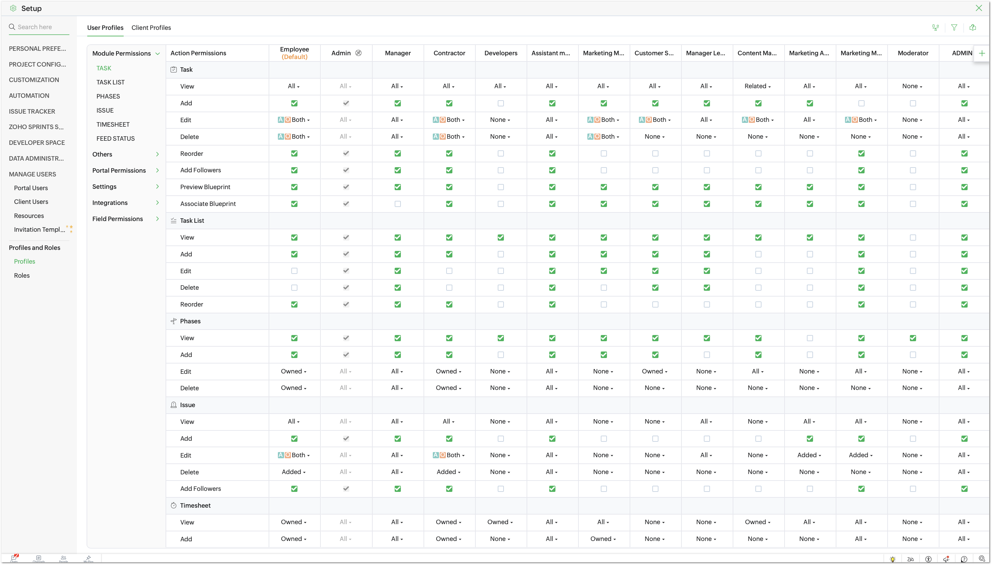Open Task View dropdown for Content Manager
The width and height of the screenshot is (992, 565).
(757, 86)
